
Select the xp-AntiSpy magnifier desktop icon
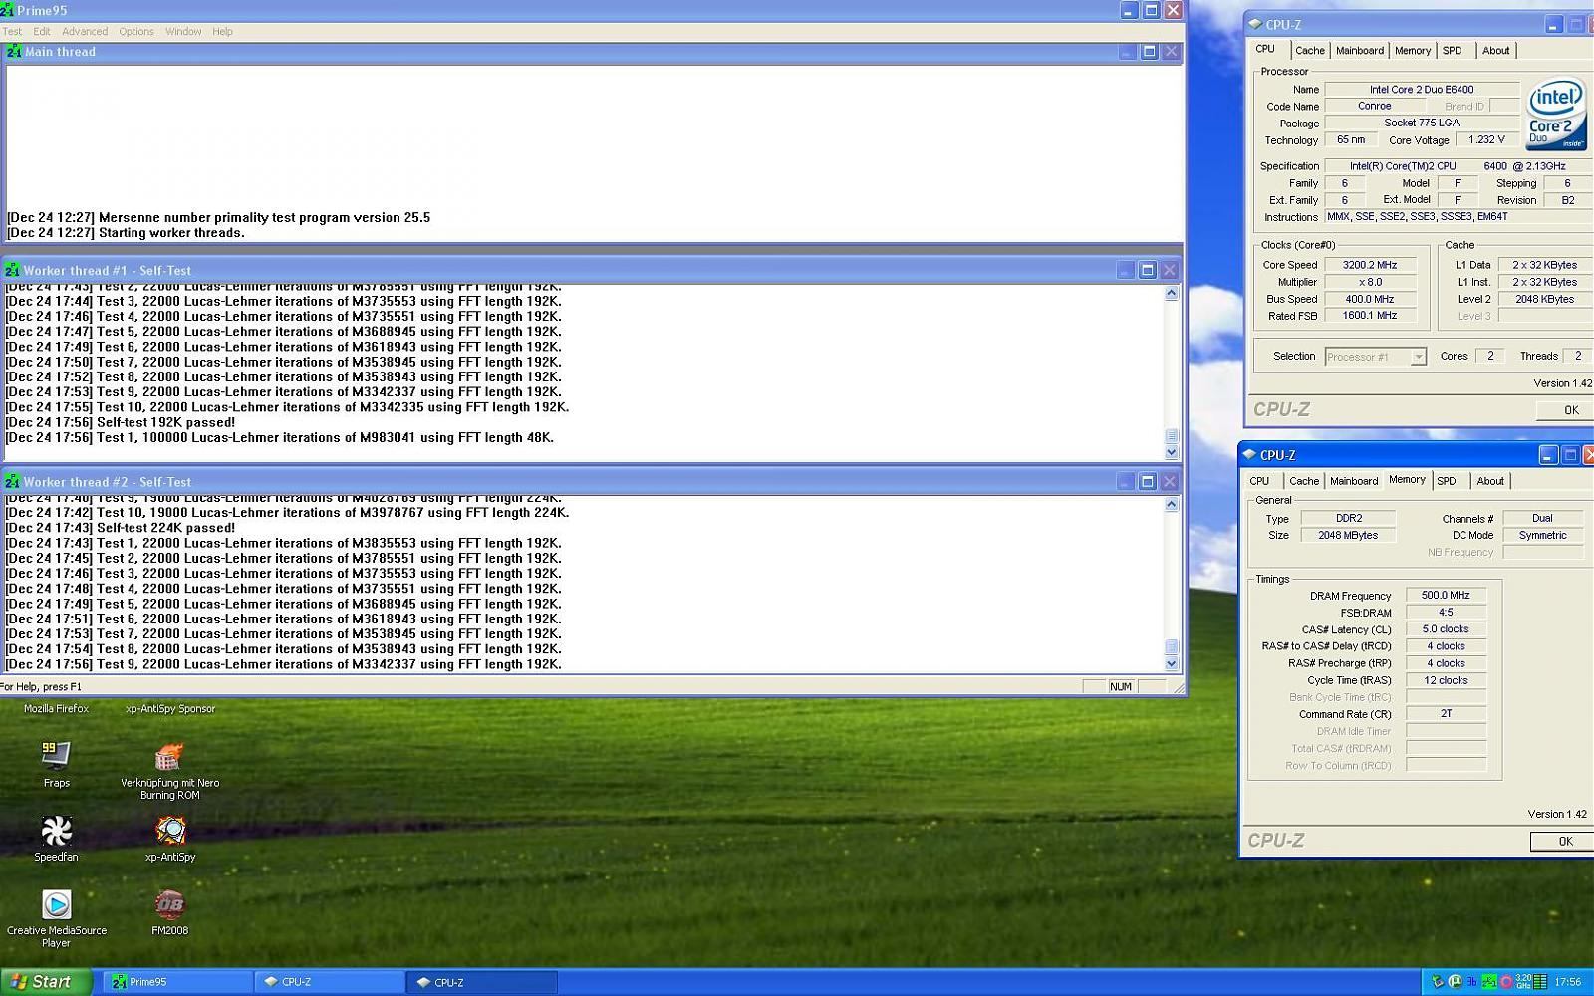tap(170, 831)
